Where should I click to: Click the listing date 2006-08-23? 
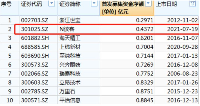point(182,74)
